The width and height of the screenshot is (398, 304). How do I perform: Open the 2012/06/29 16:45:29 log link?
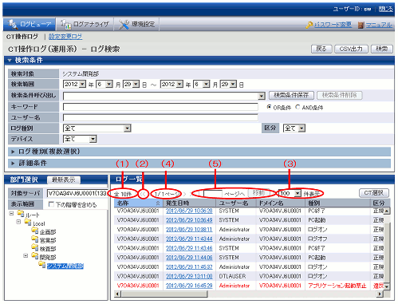point(189,286)
